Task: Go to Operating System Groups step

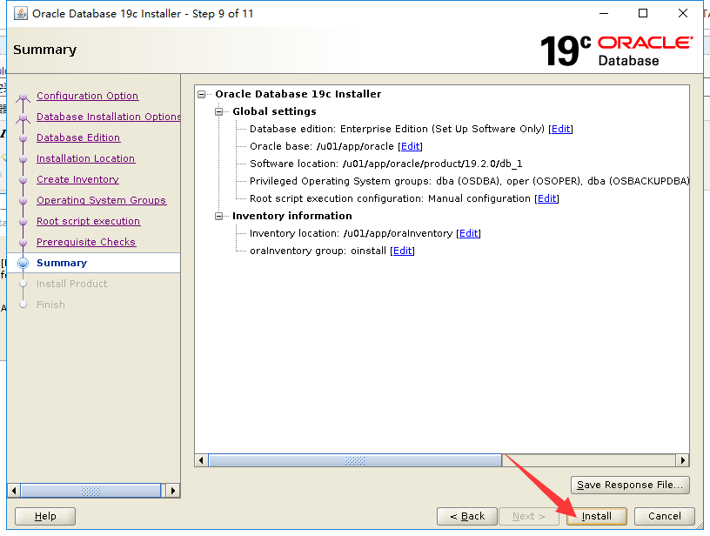Action: [102, 200]
